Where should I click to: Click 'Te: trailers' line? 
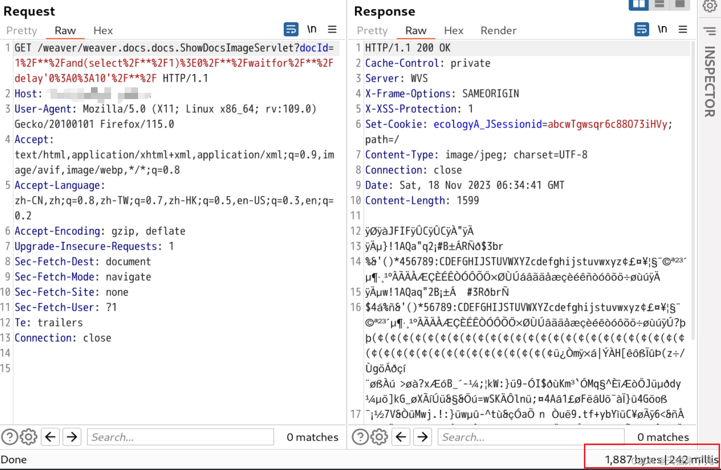pyautogui.click(x=49, y=323)
